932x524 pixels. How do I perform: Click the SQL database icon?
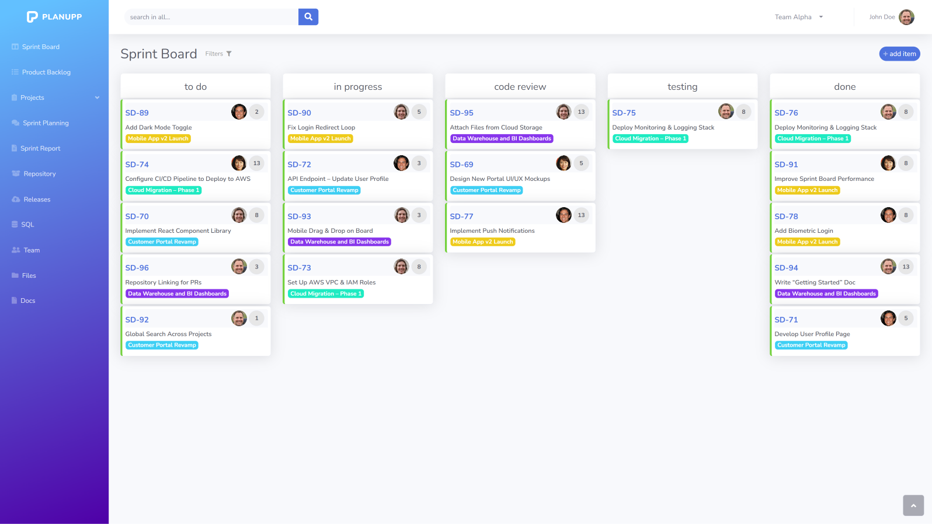(15, 225)
